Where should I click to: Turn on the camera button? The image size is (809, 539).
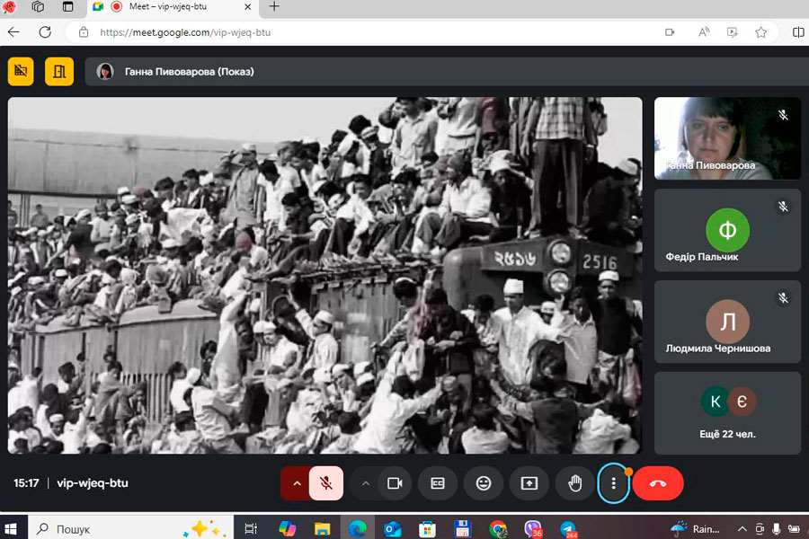tap(395, 483)
